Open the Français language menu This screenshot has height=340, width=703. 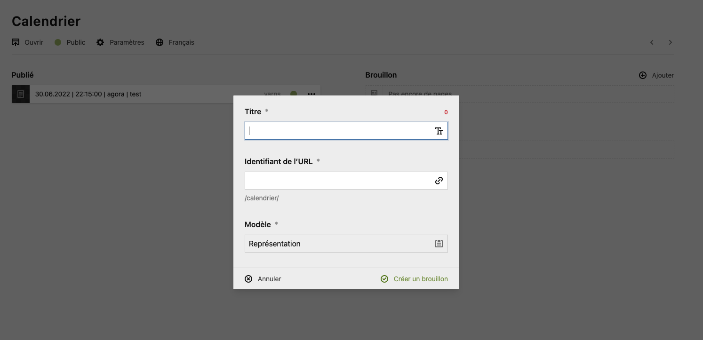tap(181, 42)
